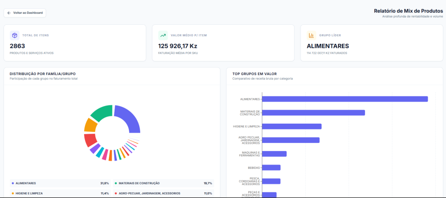Click the HIGIENE E LIMPEZA bar
The image size is (446, 198).
coord(291,126)
